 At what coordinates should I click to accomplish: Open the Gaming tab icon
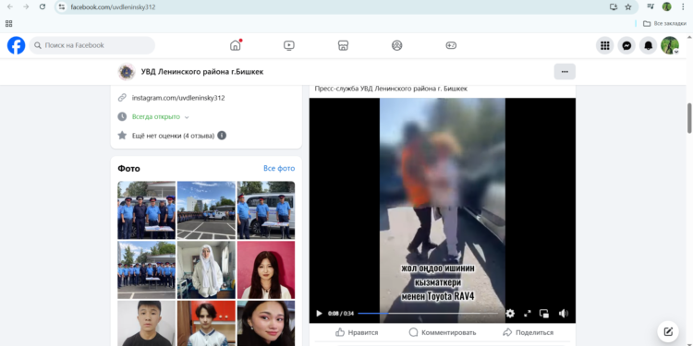pos(451,45)
